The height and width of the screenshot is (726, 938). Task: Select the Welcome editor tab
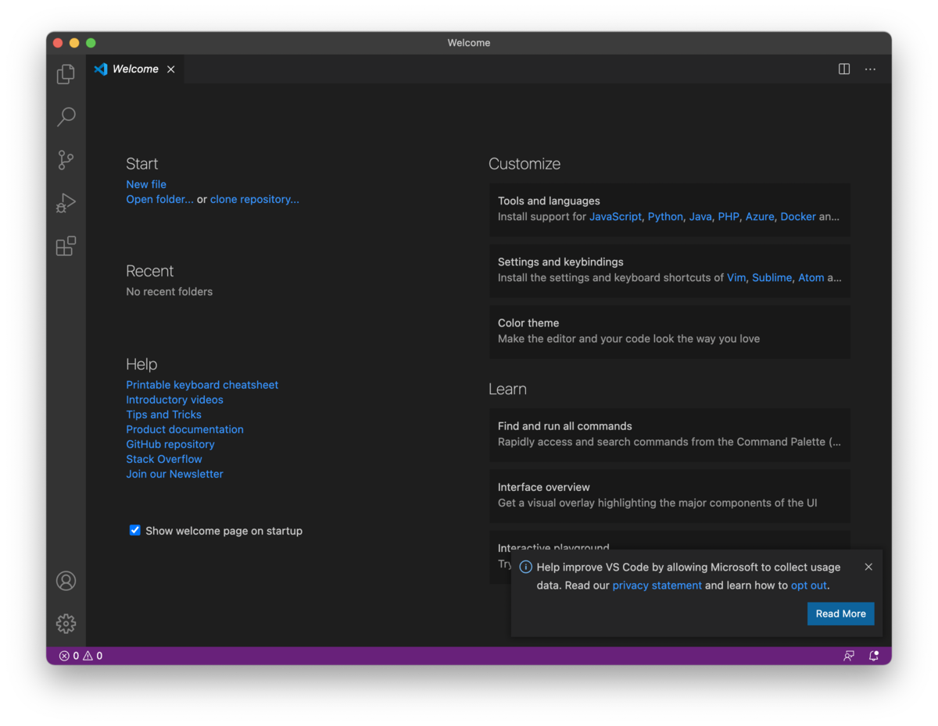135,69
